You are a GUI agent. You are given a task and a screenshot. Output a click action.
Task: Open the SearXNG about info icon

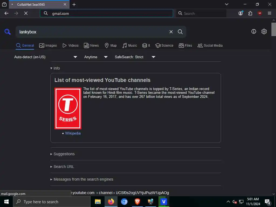254,32
